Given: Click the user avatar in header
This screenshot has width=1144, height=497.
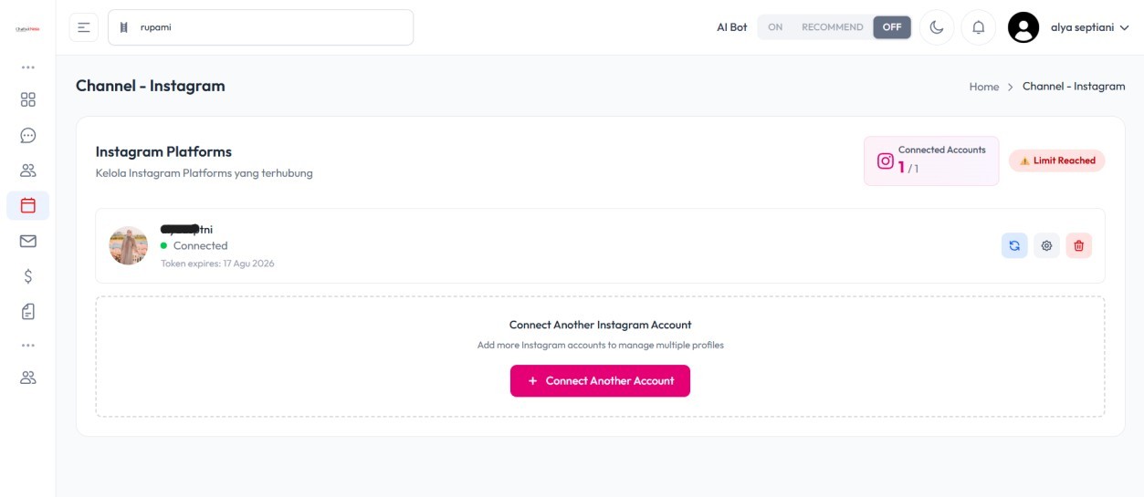Looking at the screenshot, I should tap(1023, 27).
